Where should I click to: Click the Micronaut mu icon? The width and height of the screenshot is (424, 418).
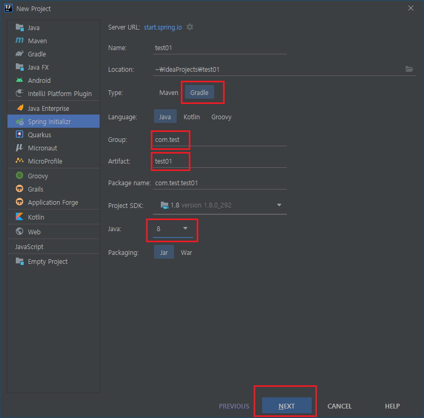coord(20,148)
